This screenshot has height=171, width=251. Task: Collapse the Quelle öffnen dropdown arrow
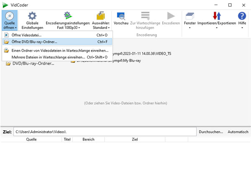click(x=16, y=28)
